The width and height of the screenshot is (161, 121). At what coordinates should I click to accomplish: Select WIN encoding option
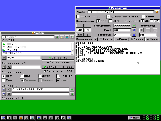(110, 21)
